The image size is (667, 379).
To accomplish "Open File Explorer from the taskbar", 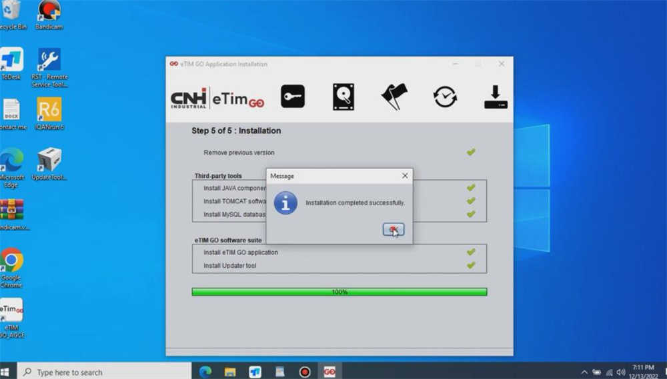I will [230, 372].
